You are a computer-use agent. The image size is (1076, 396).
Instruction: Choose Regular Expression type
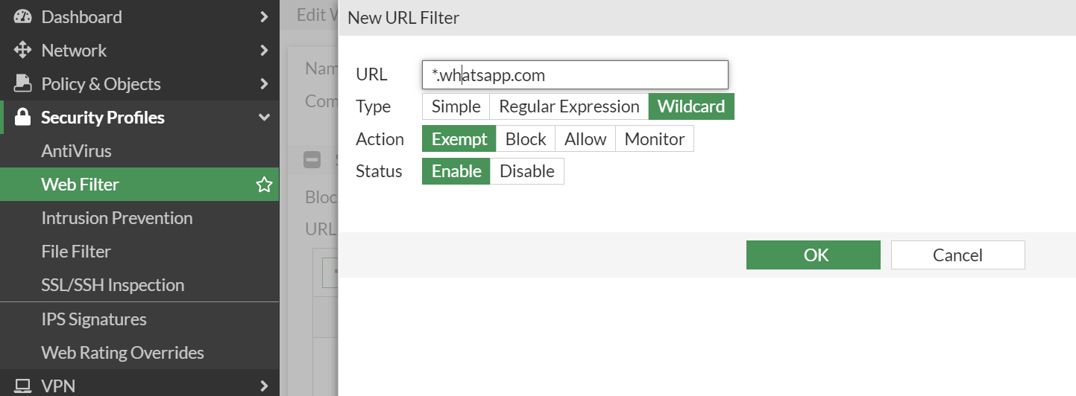(x=569, y=106)
